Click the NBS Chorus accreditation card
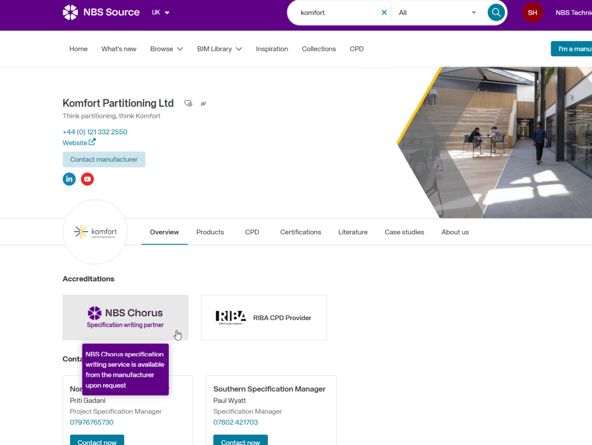Viewport: 592px width, 445px height. point(125,318)
